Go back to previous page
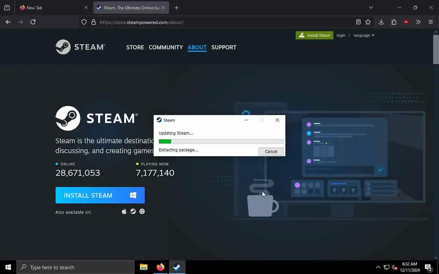The height and width of the screenshot is (274, 439). (8, 22)
